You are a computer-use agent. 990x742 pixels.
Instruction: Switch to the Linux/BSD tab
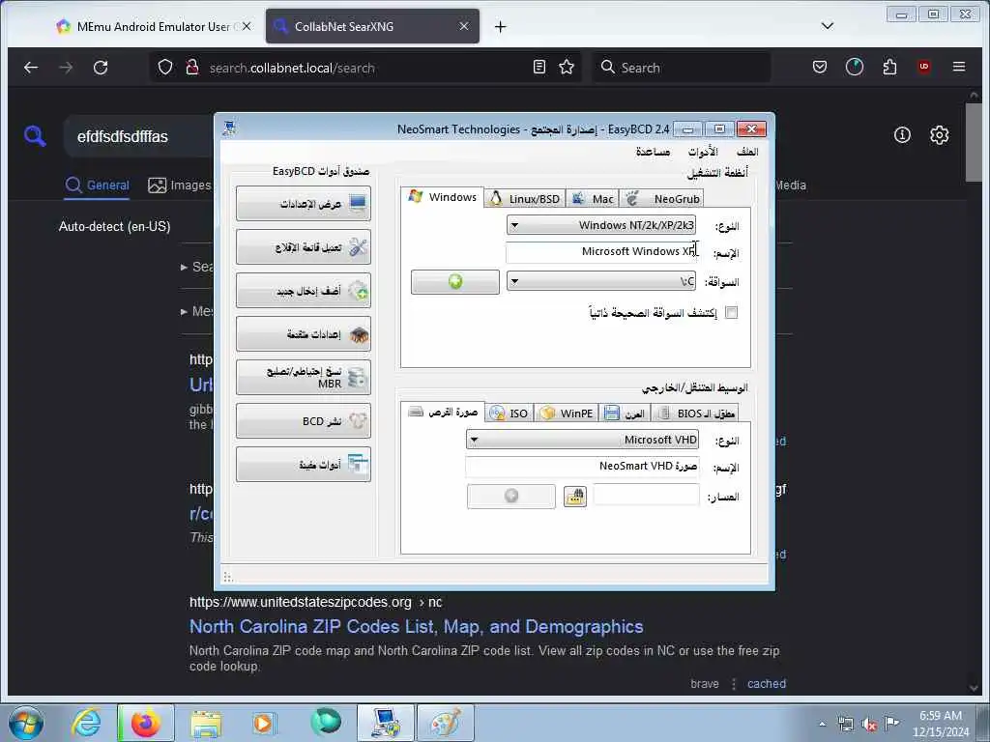pyautogui.click(x=525, y=199)
